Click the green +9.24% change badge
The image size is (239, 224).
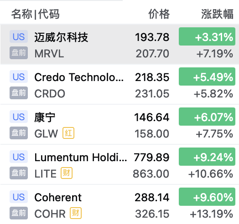coord(207,157)
